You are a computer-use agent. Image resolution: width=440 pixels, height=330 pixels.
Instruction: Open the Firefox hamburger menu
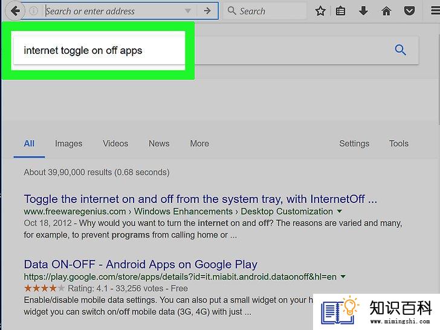[435, 11]
